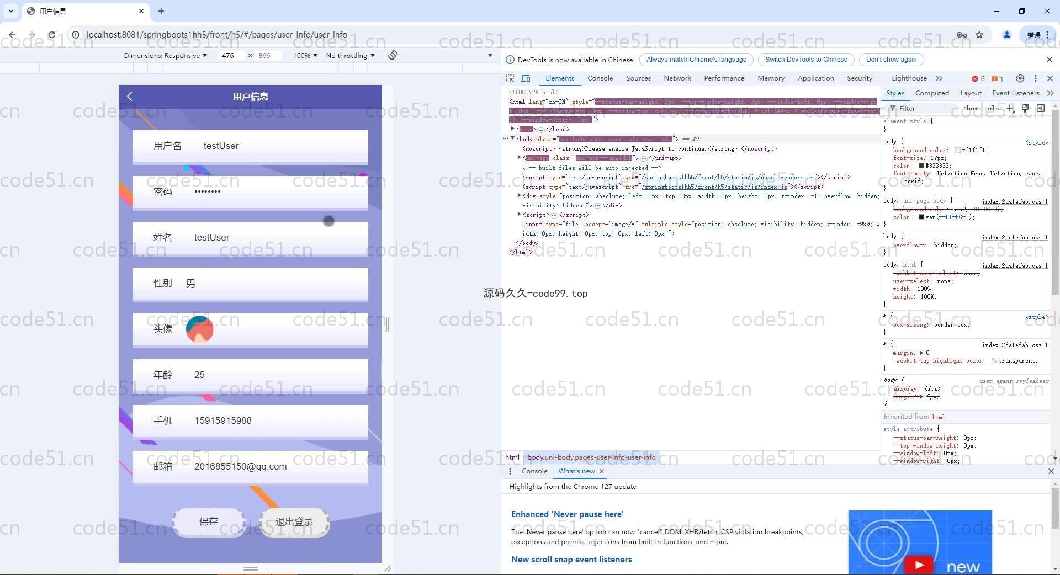Click Switch DevTools to Chinese button
The height and width of the screenshot is (575, 1060).
(806, 60)
